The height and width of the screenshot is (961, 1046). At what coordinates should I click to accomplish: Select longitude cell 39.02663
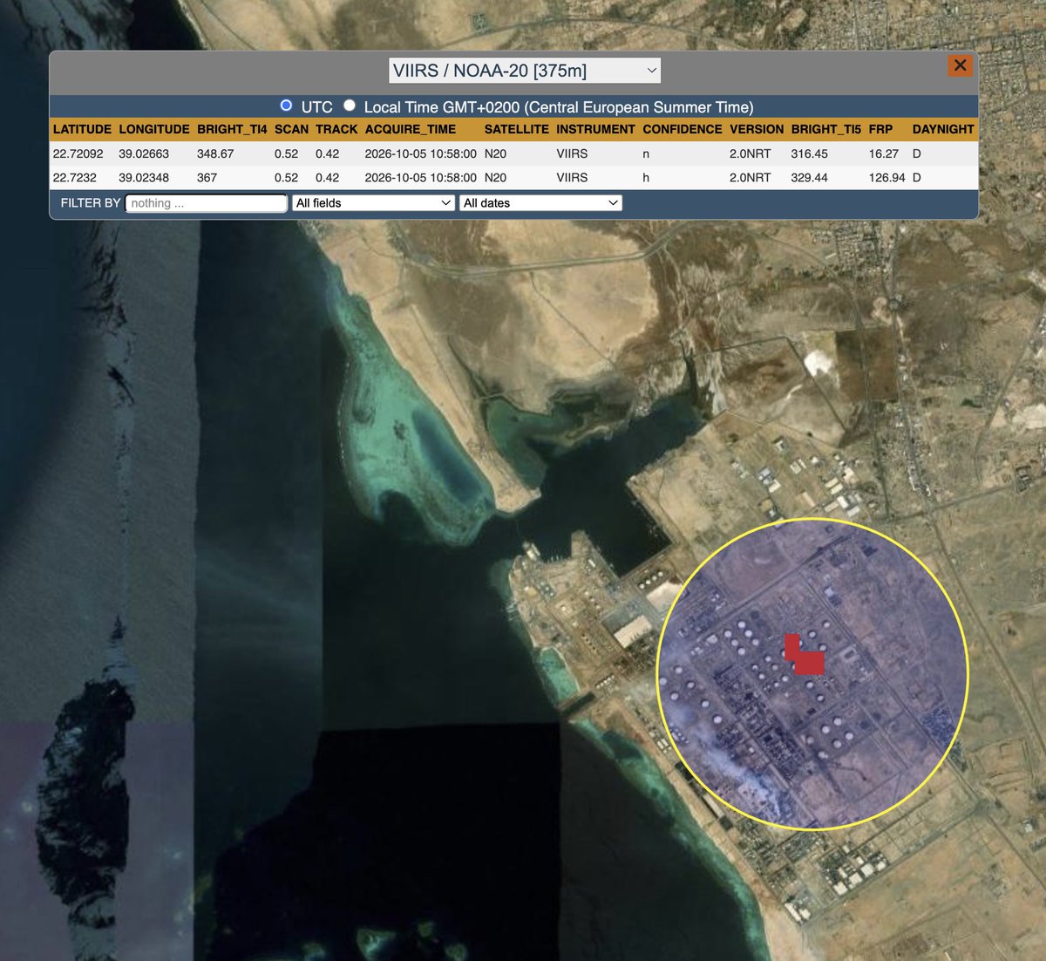coord(144,153)
